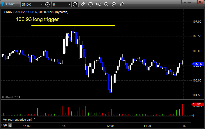205x129 pixels.
Task: Click the 106.00 price axis label
Action: [197, 51]
